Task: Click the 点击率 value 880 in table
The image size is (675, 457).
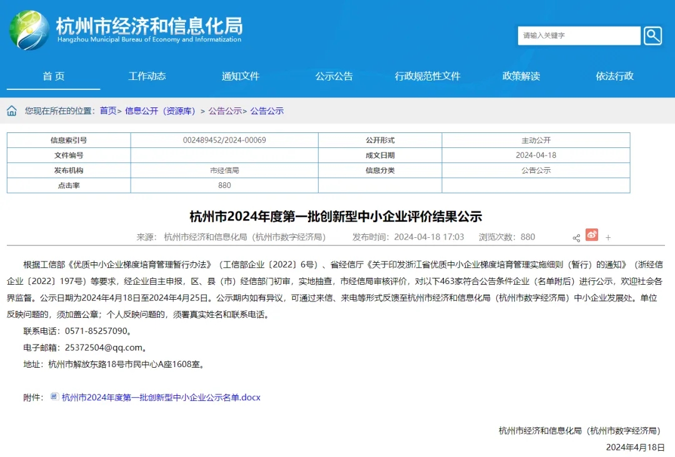Action: 224,185
